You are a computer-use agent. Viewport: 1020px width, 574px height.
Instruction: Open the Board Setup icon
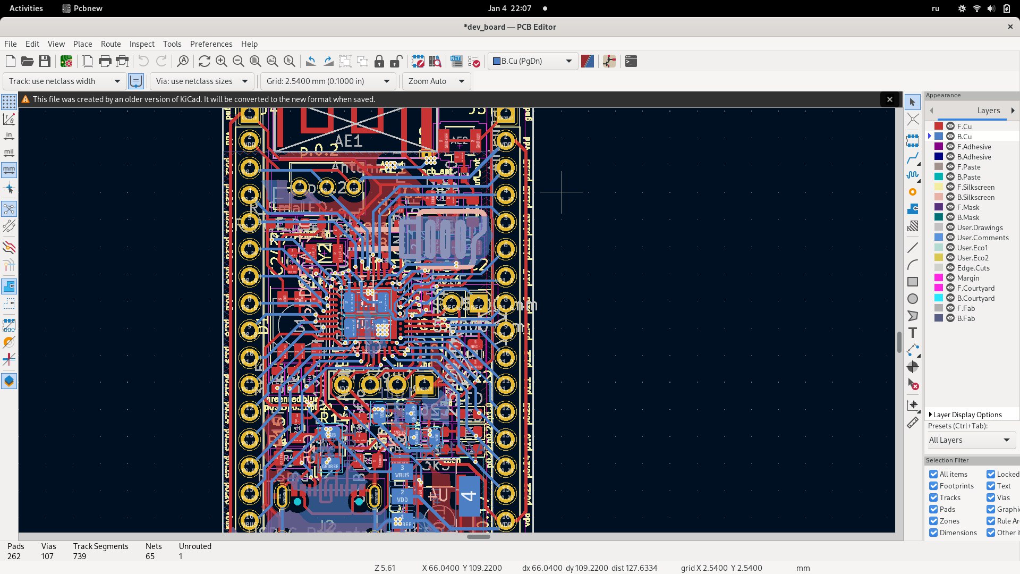pyautogui.click(x=66, y=62)
